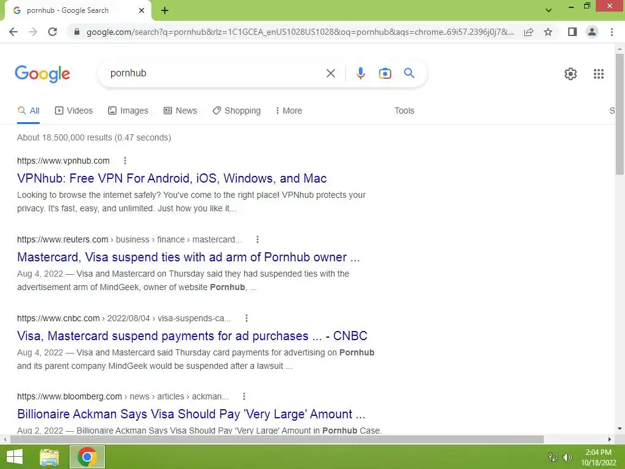
Task: Go back using browser back arrow
Action: (13, 32)
